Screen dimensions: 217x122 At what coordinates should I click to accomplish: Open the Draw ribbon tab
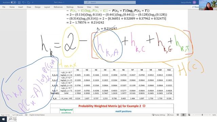tap(29, 7)
